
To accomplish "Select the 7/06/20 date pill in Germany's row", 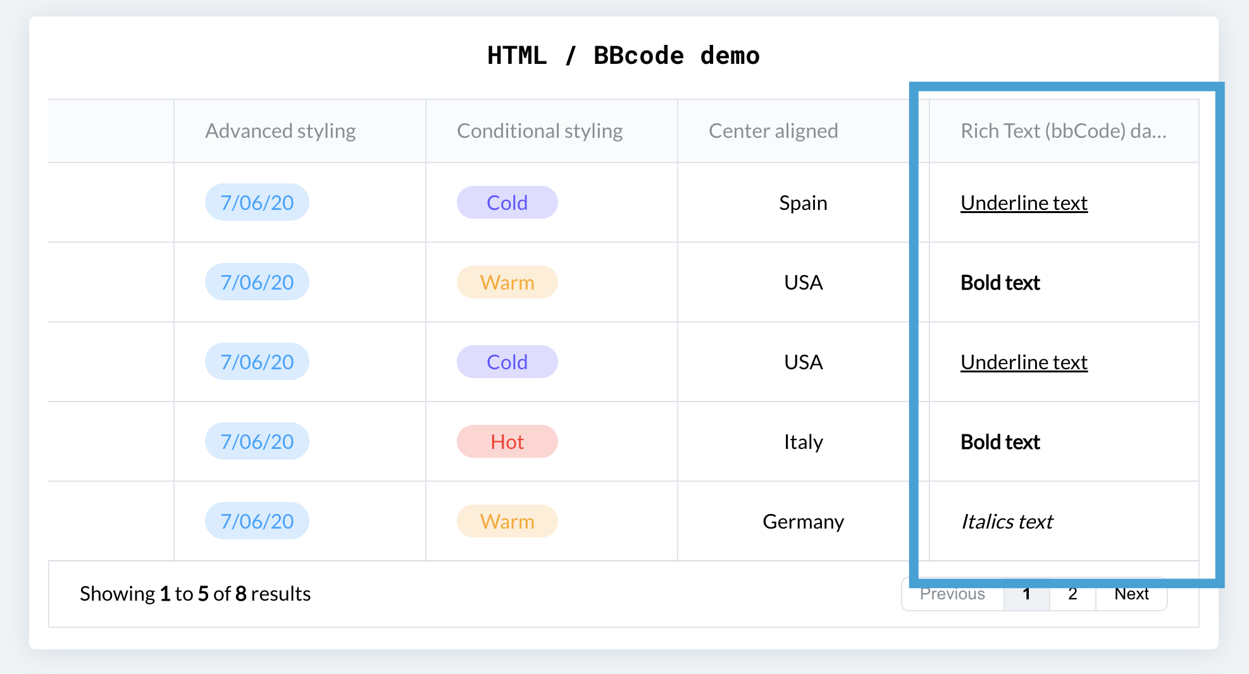I will coord(257,521).
